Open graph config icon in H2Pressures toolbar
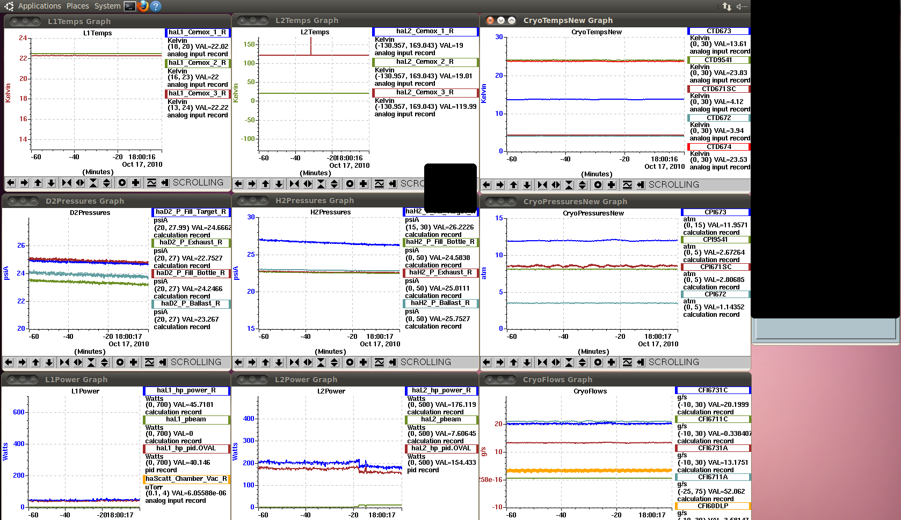Image resolution: width=901 pixels, height=520 pixels. coord(379,362)
